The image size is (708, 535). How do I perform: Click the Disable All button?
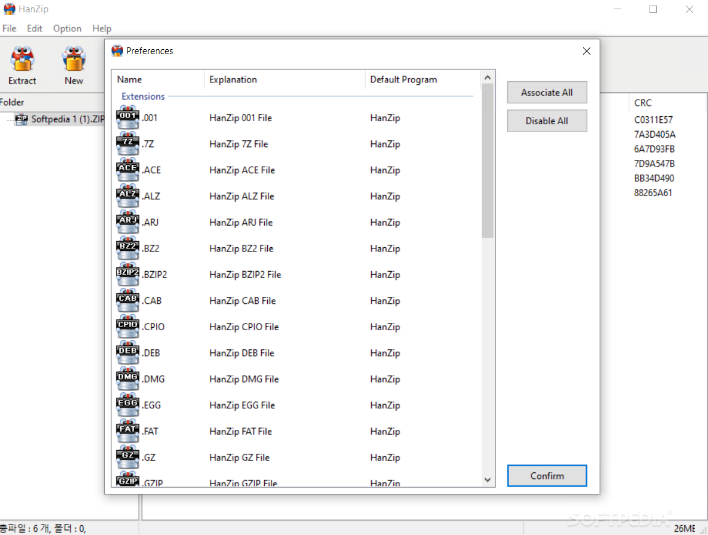pos(547,121)
